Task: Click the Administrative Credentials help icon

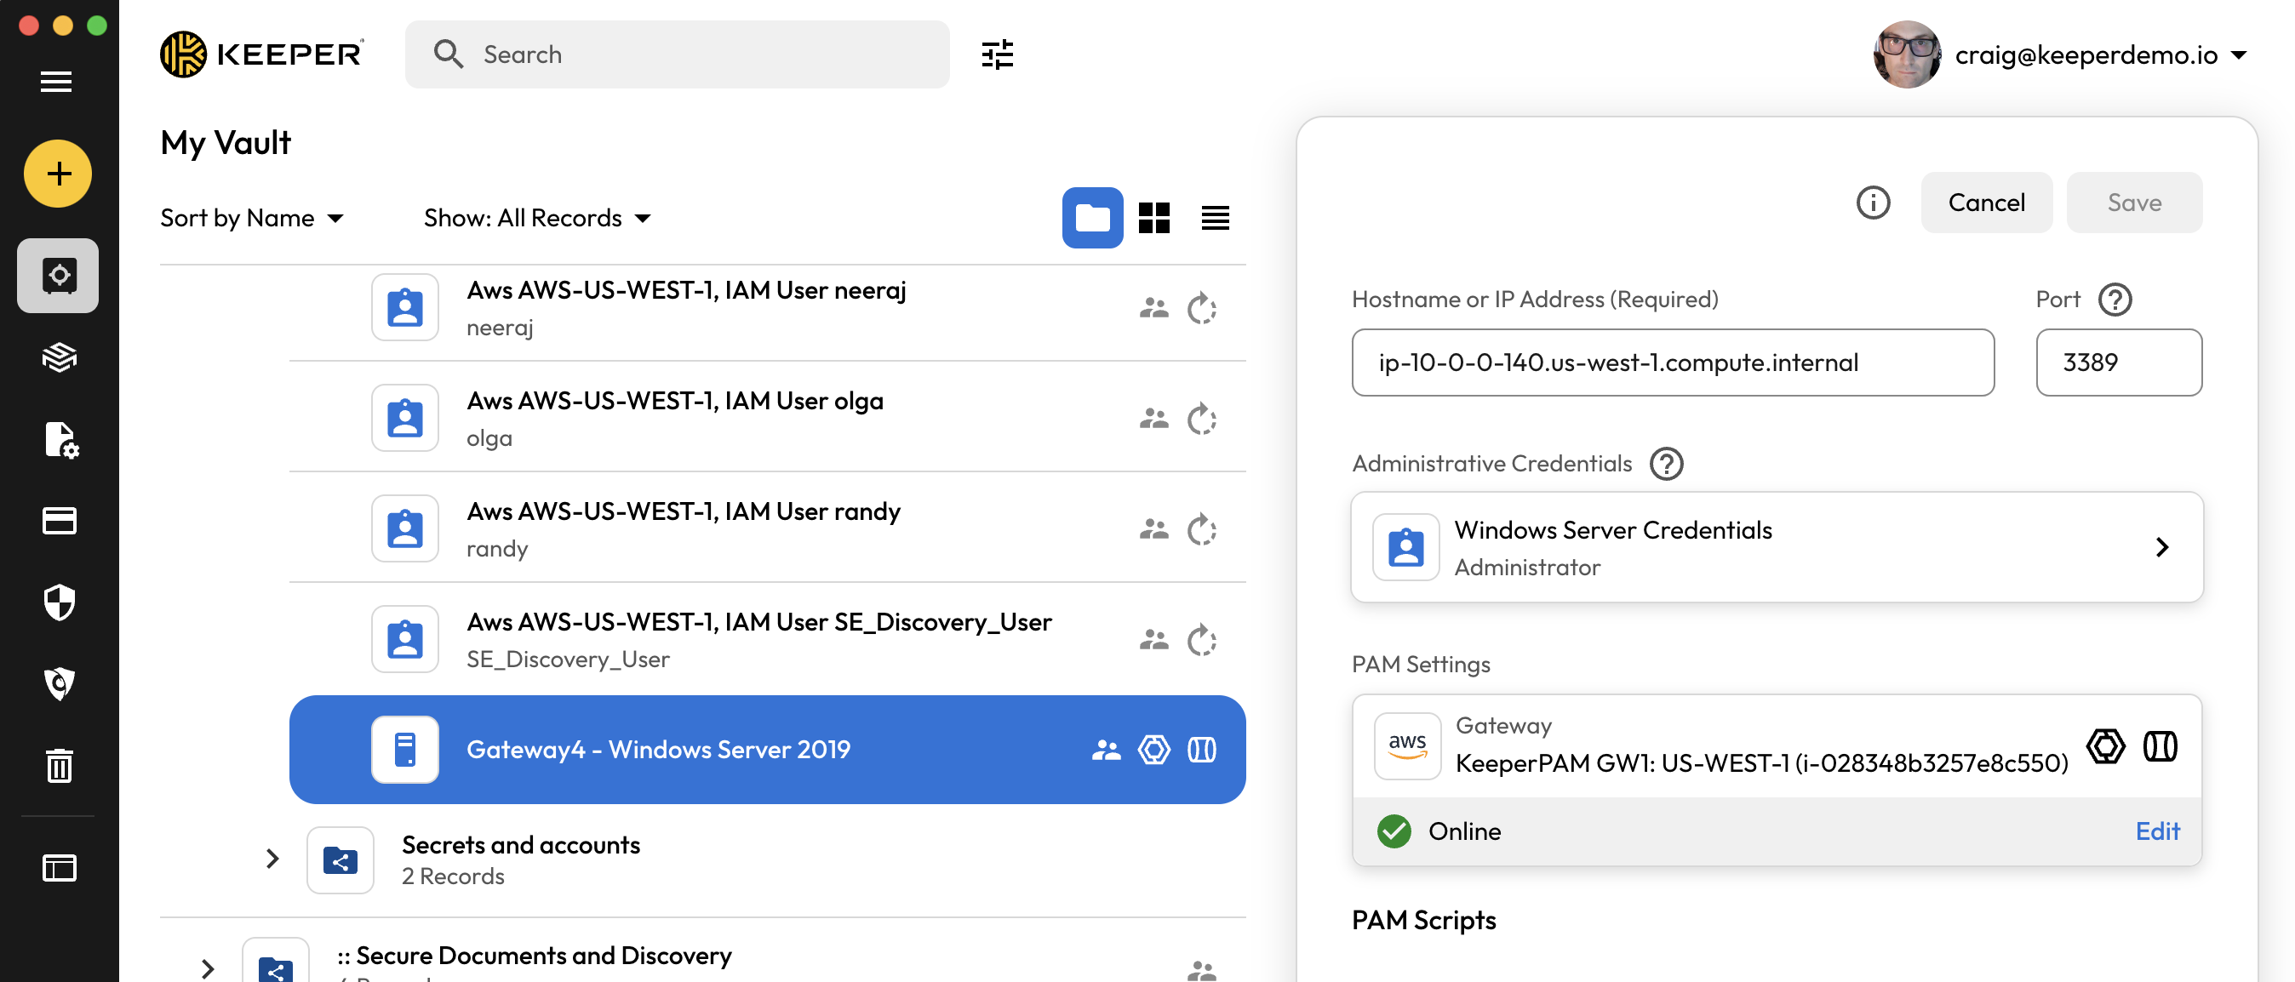Action: (x=1666, y=464)
